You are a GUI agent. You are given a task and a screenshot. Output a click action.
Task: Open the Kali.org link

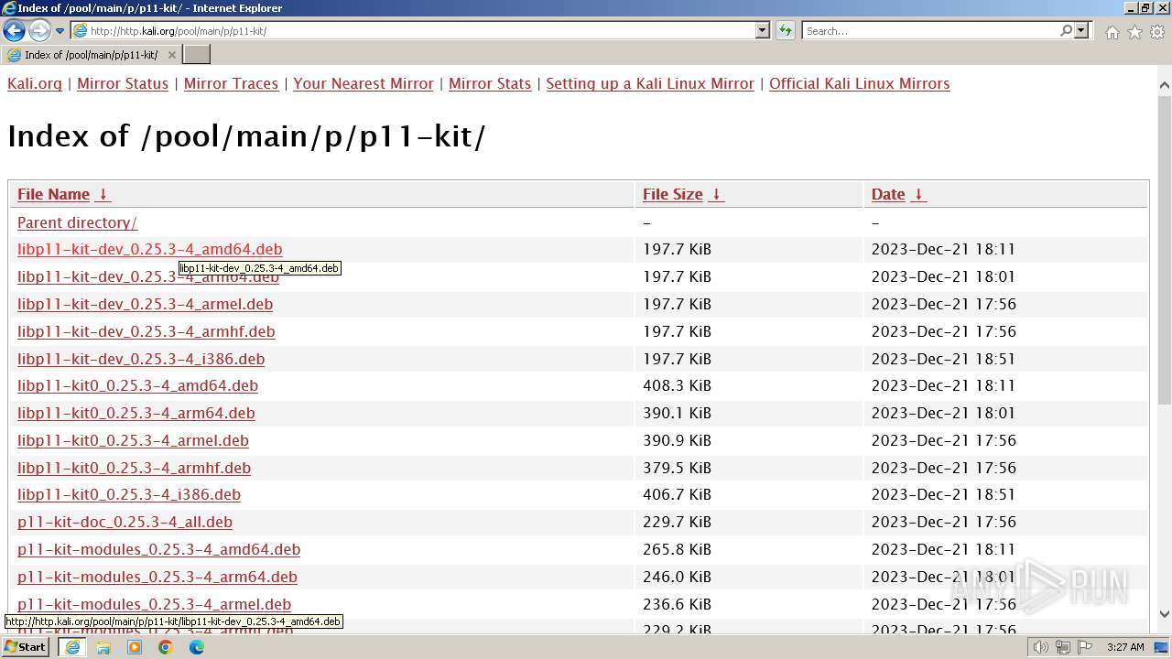tap(35, 83)
